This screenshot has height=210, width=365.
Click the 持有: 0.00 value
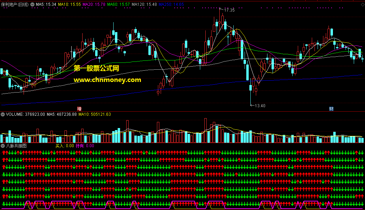point(85,146)
